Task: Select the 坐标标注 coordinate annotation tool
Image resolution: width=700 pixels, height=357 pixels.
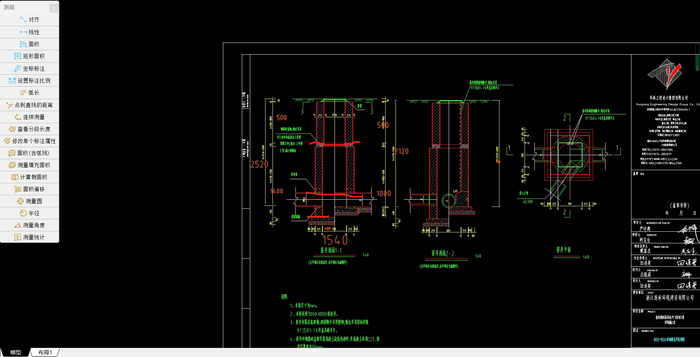Action: (30, 68)
